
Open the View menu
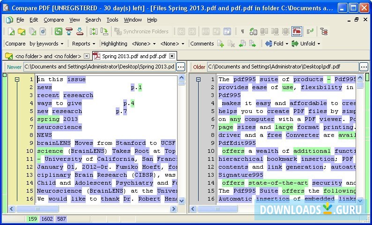point(74,20)
